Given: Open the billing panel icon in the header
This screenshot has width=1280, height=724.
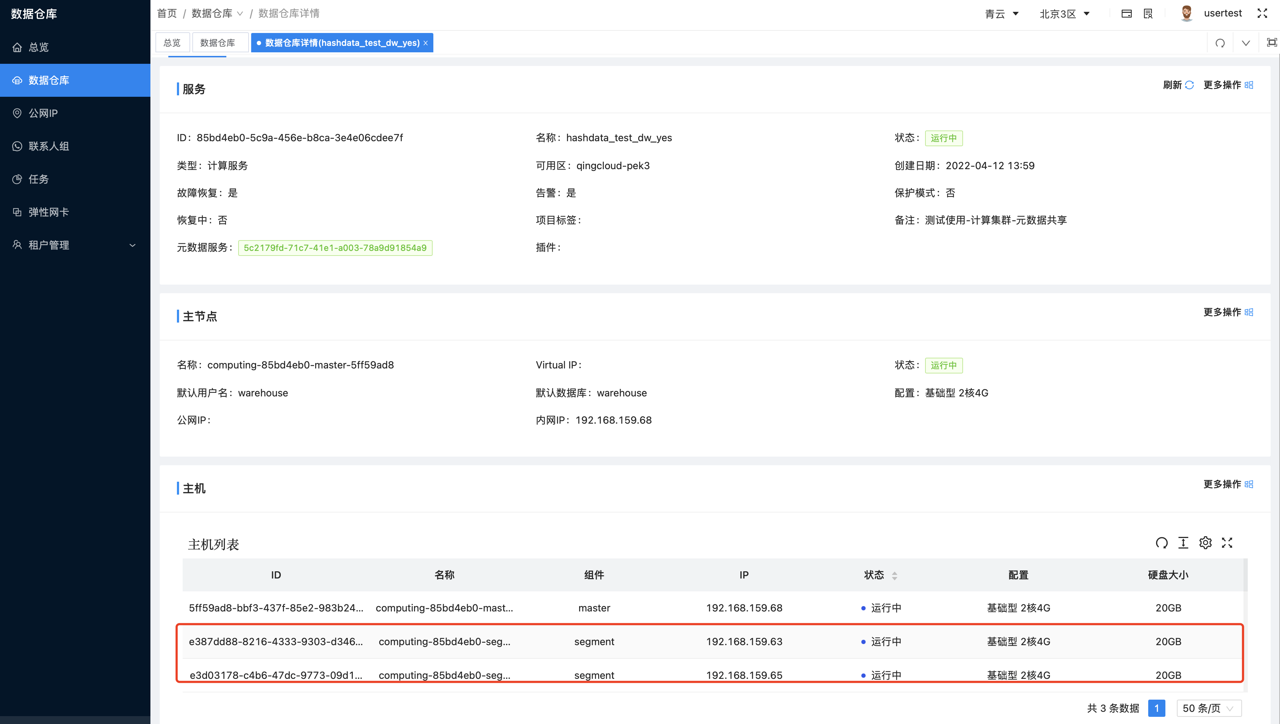Looking at the screenshot, I should click(1127, 13).
